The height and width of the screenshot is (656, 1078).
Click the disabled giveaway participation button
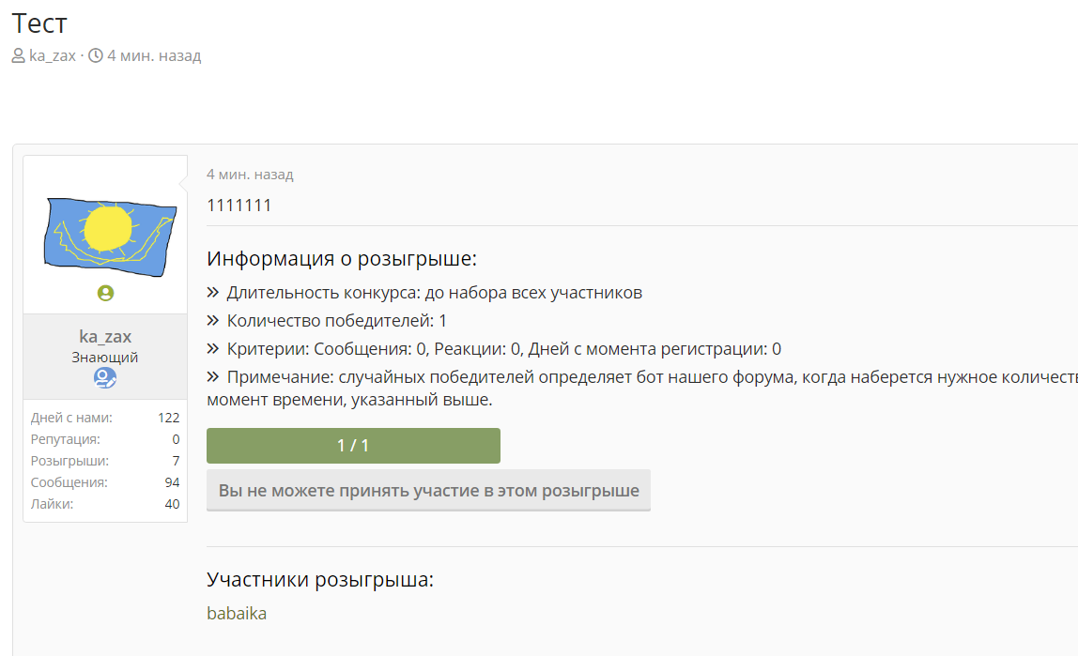coord(428,491)
